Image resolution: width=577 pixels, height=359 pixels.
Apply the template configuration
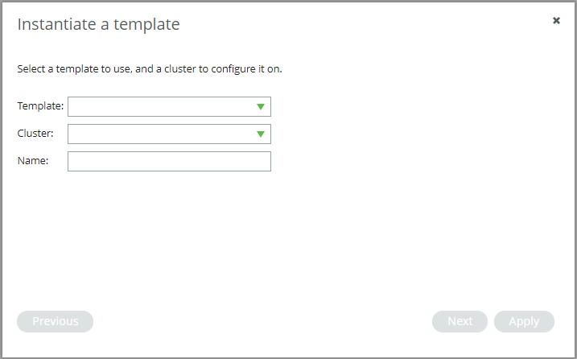[524, 321]
